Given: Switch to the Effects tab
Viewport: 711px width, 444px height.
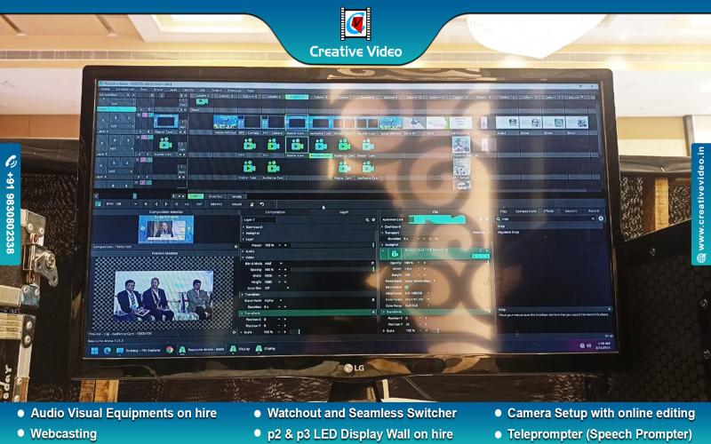Looking at the screenshot, I should point(548,211).
